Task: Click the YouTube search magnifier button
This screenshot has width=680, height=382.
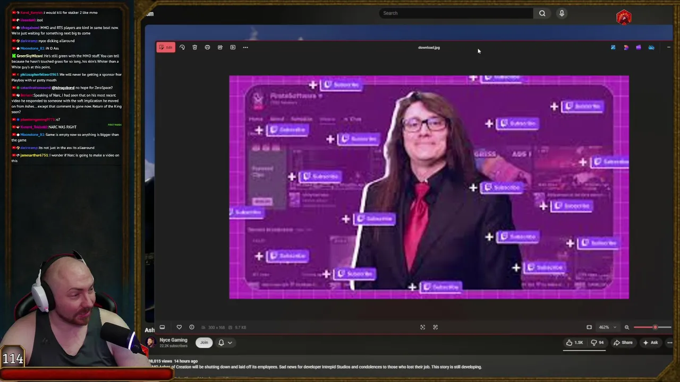Action: point(542,13)
